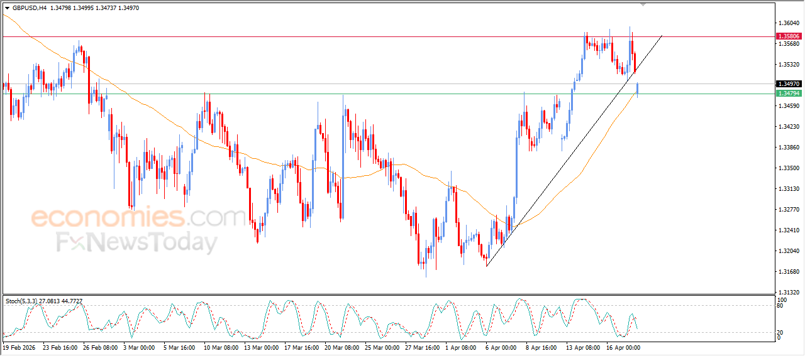This screenshot has width=805, height=356.
Task: Click the 1.31680 price scale value
Action: point(788,272)
